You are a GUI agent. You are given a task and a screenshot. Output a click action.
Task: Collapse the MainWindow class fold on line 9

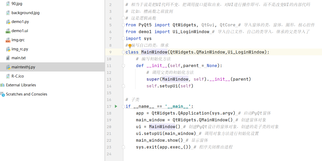(123, 52)
